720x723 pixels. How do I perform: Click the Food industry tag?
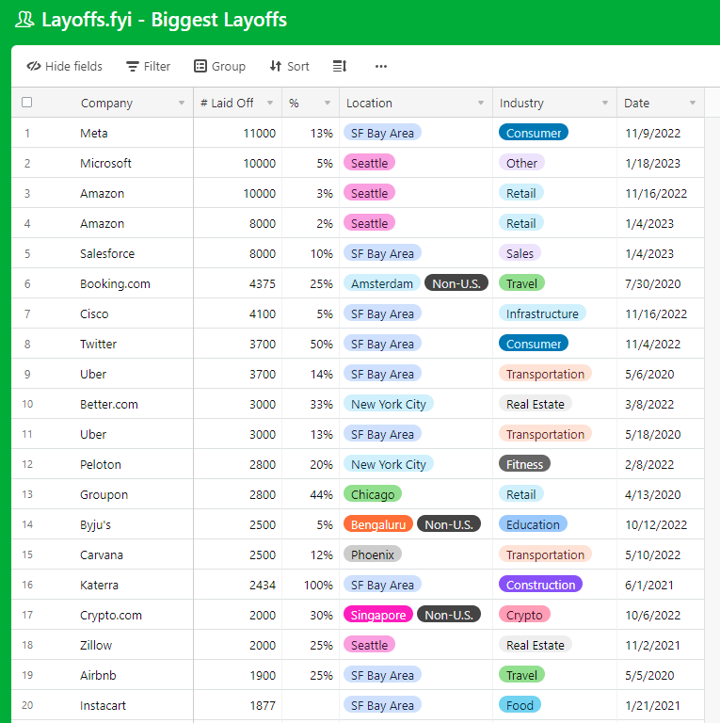pyautogui.click(x=520, y=705)
